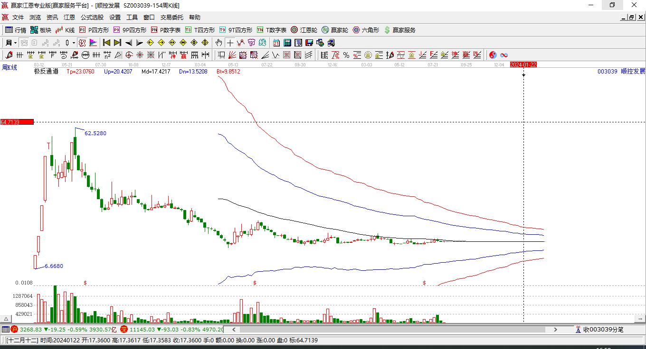This screenshot has height=349, width=646.
Task: Click the 深 Shenzhen index badge
Action: [123, 329]
